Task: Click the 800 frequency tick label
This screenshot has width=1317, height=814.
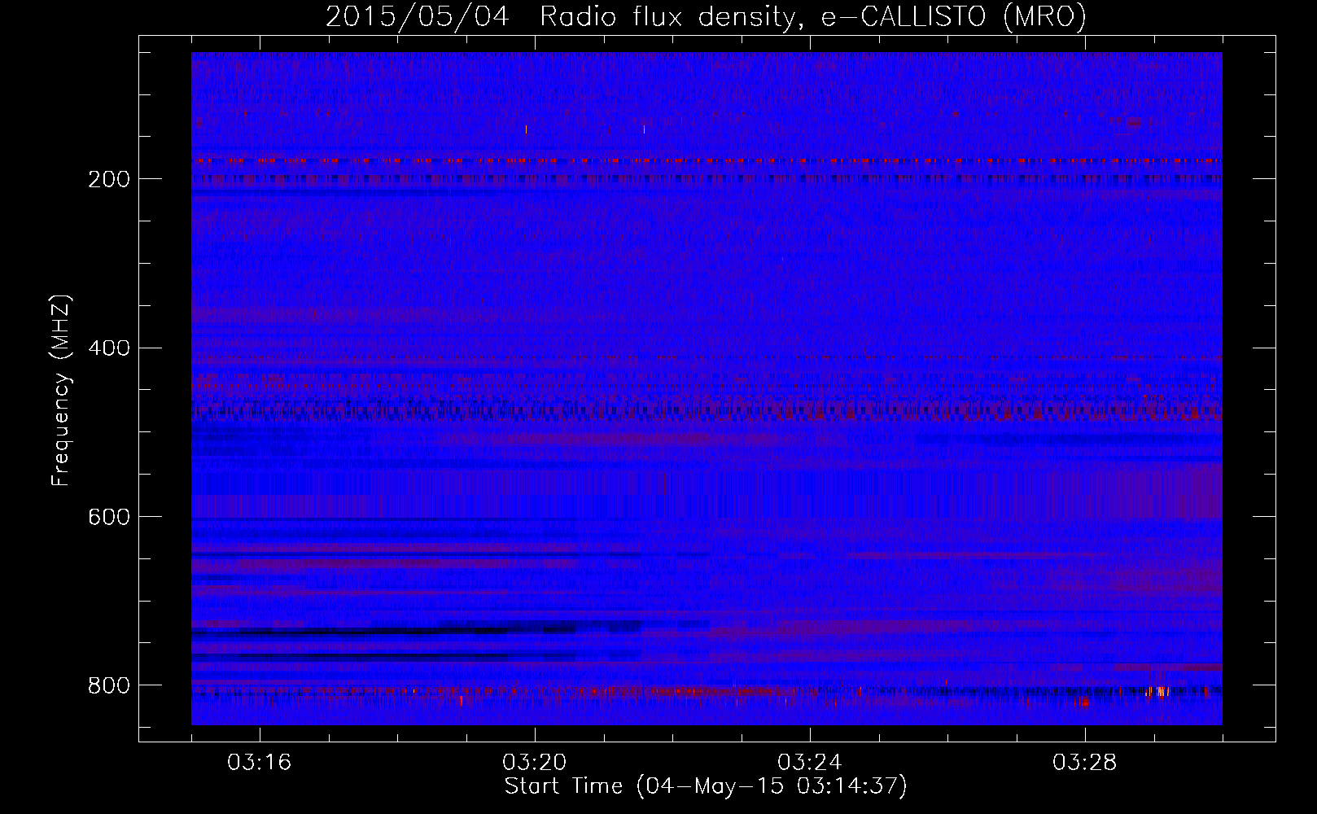Action: (x=108, y=686)
